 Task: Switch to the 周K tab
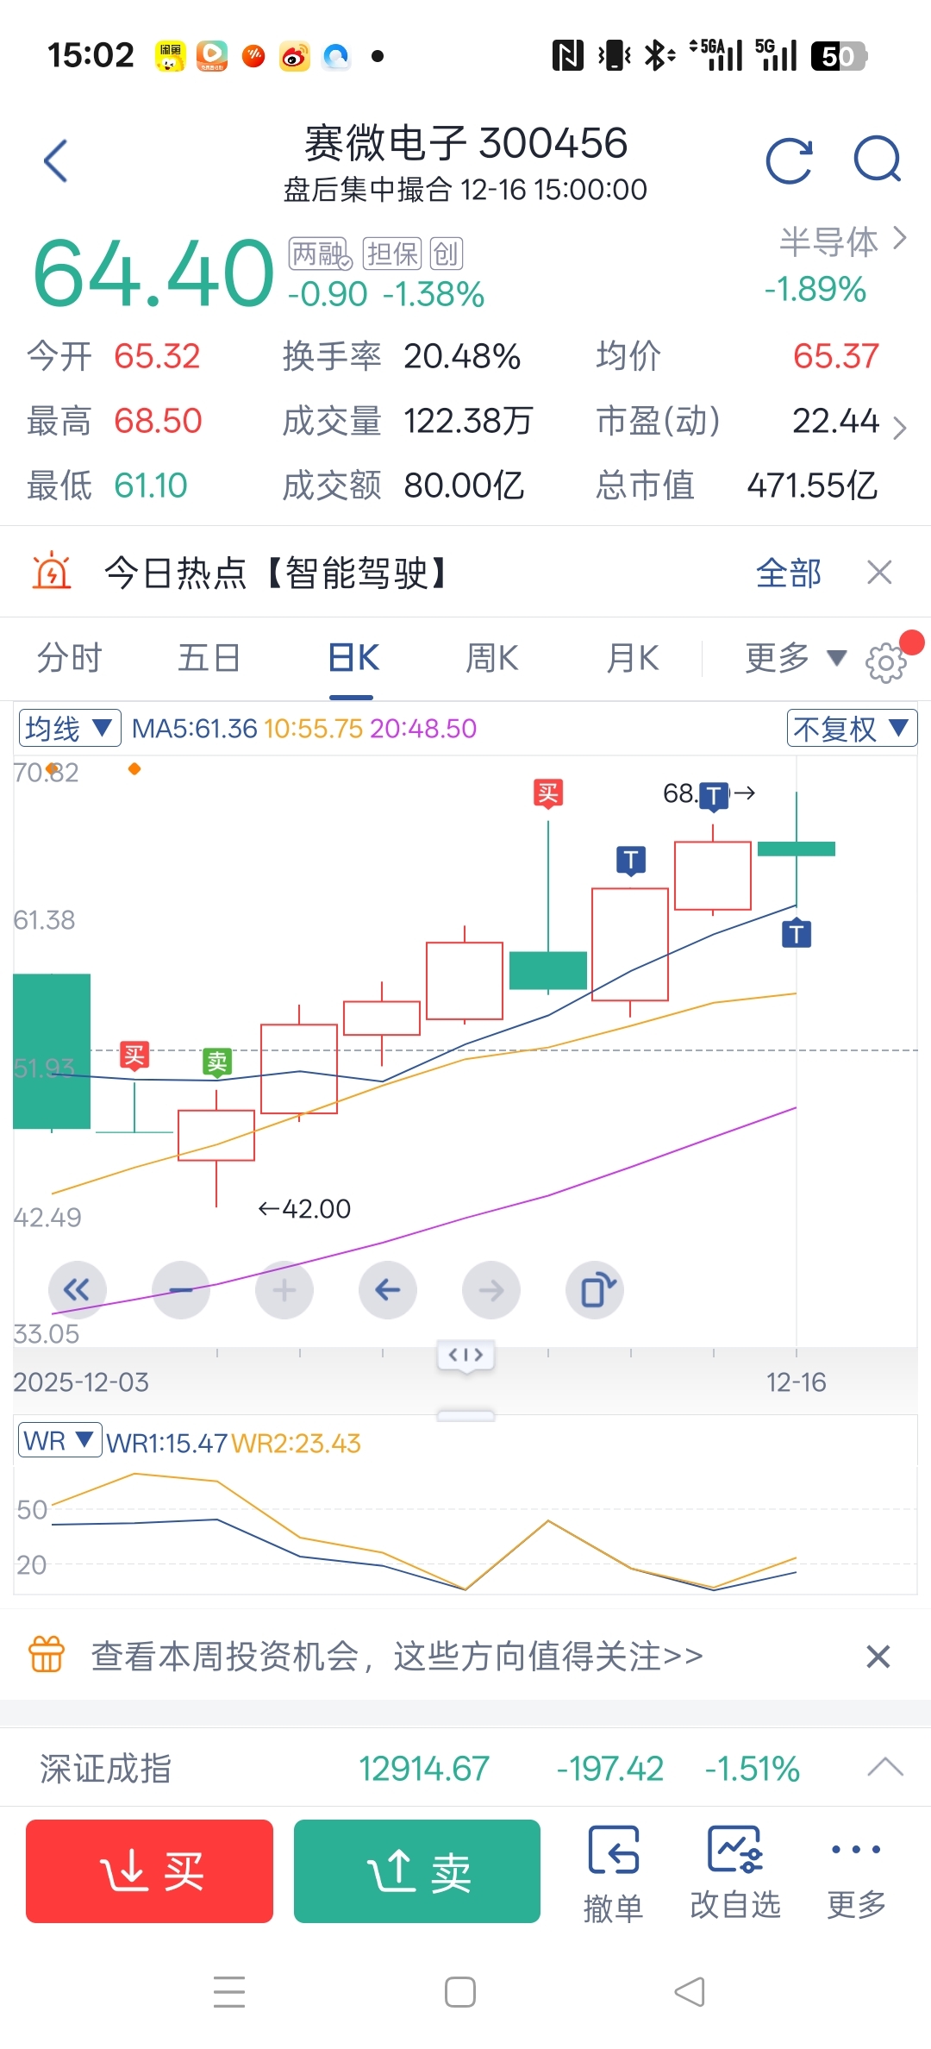tap(491, 659)
